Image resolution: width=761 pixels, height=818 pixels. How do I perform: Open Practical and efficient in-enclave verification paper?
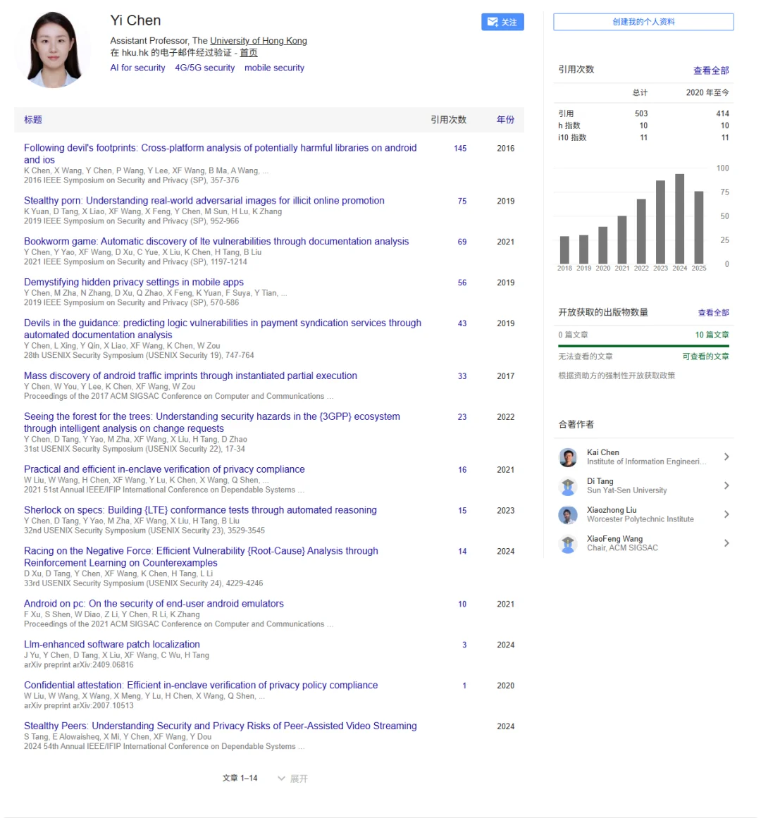[x=164, y=469]
